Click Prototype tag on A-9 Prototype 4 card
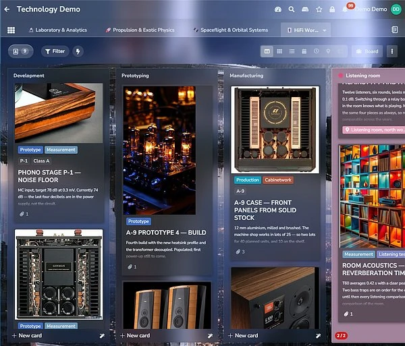 [x=138, y=221]
